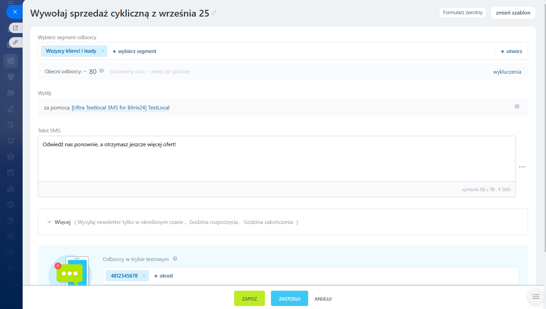Expand the 'Więcej' additional settings section
The image size is (546, 309).
(59, 222)
